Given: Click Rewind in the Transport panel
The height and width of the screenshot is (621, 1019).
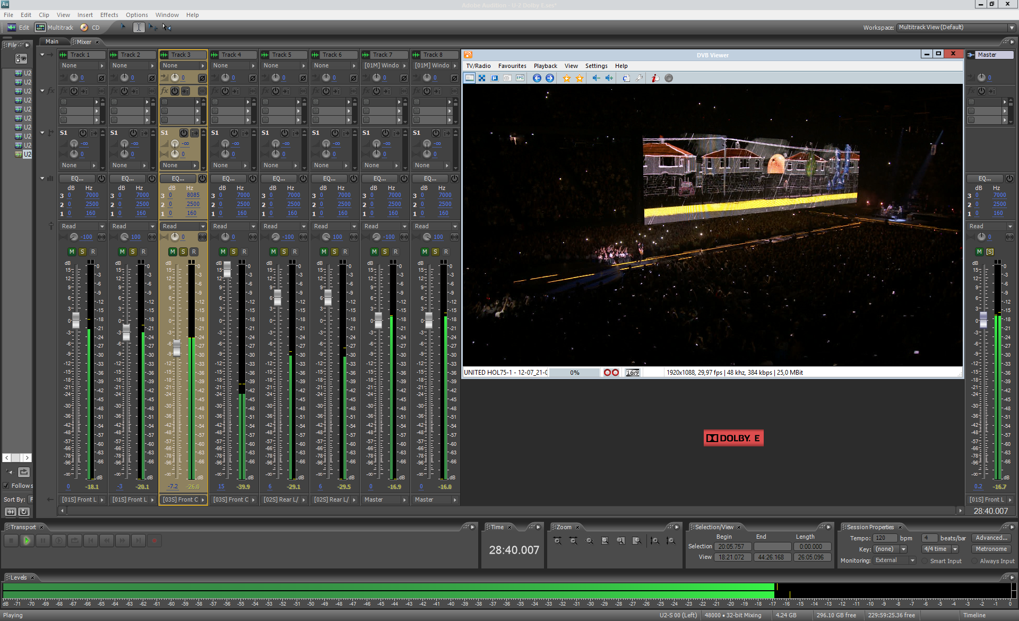Looking at the screenshot, I should [107, 541].
